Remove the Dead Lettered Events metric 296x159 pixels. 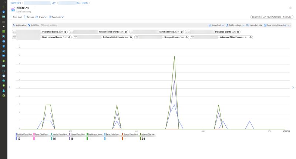pos(69,37)
